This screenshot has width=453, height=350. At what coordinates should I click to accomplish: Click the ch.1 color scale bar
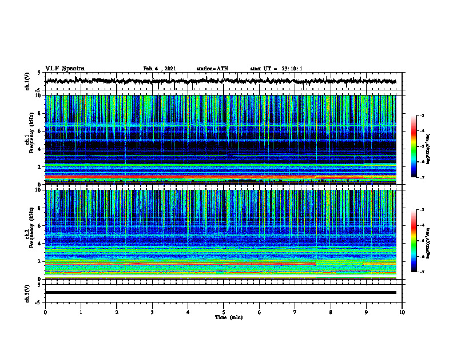[414, 146]
